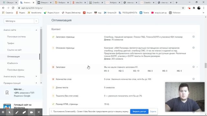Select Screencastify eraser tool
Image resolution: width=207 pixels, height=116 pixels.
pyautogui.click(x=24, y=112)
